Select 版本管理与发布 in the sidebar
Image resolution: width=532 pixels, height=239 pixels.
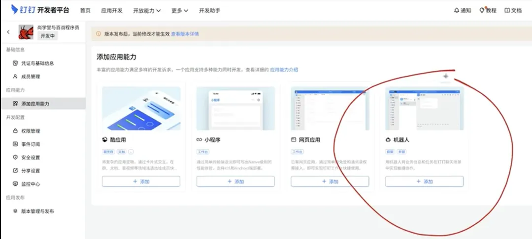[x=43, y=211]
